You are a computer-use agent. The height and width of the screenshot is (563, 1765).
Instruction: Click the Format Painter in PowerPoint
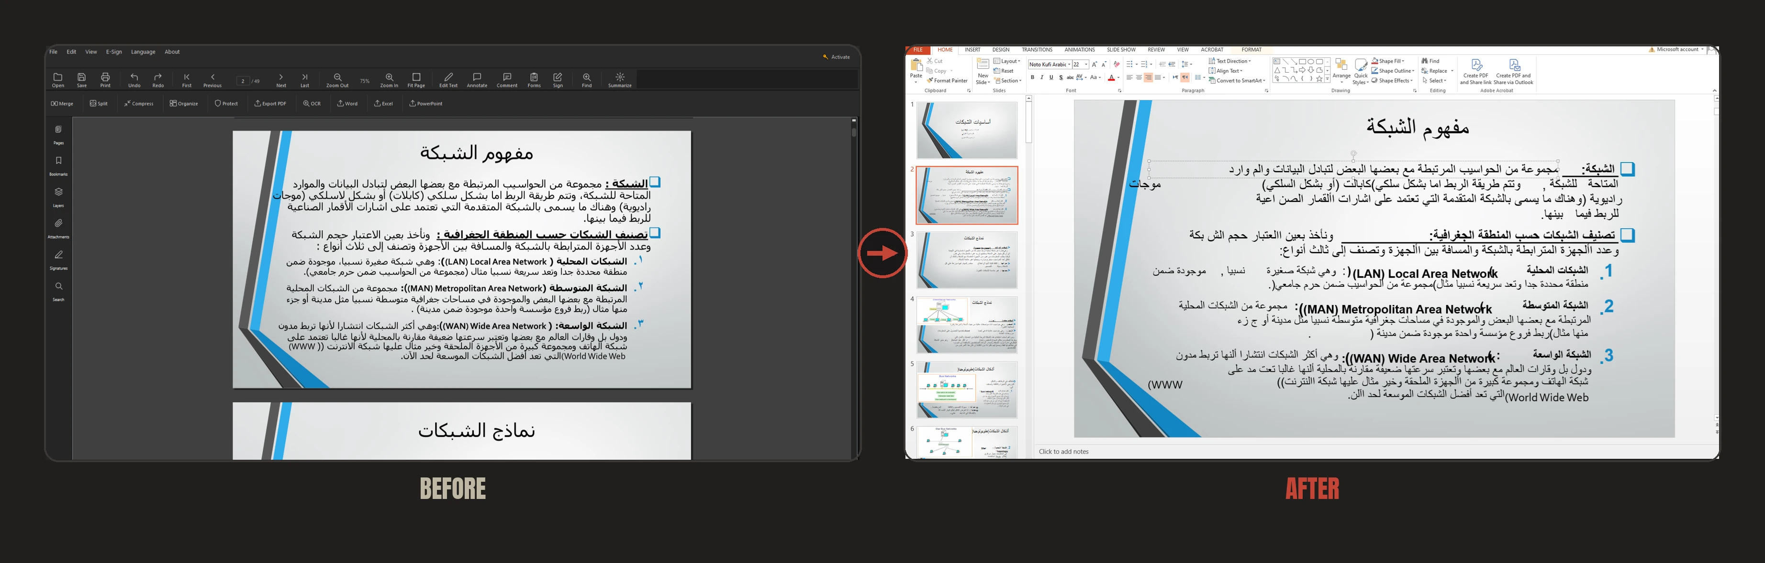coord(947,81)
